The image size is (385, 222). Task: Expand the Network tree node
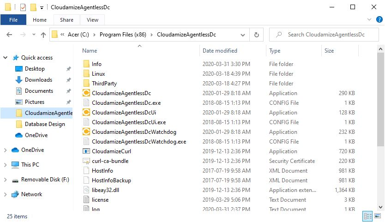click(x=6, y=194)
